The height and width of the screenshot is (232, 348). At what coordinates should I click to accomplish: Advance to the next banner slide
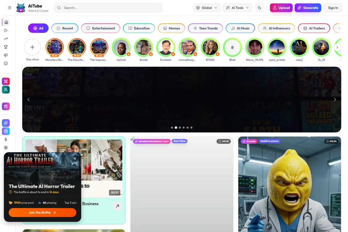click(x=335, y=100)
